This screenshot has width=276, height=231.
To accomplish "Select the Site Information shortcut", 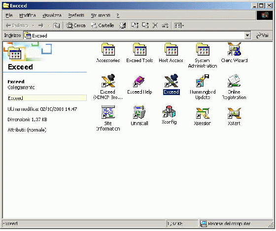I will coord(108,118).
